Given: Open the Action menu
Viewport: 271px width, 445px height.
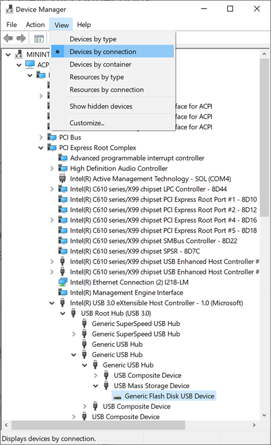Looking at the screenshot, I should [x=35, y=25].
